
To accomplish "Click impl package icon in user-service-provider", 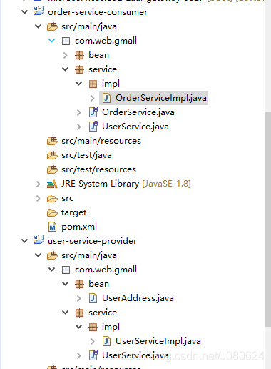I will tap(93, 327).
